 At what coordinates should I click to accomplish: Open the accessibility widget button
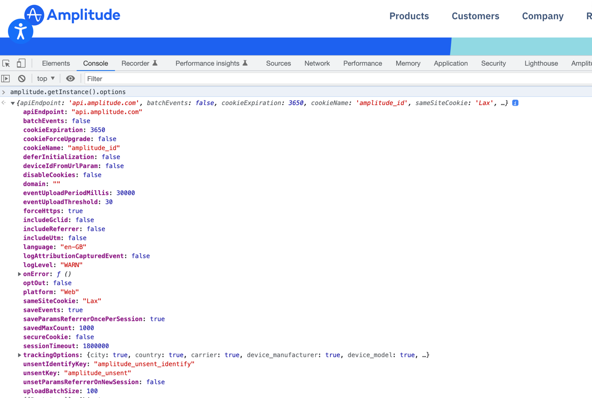(x=21, y=32)
